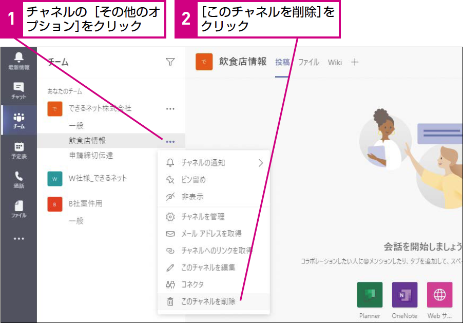Select the W社様_できるネット team

(98, 178)
